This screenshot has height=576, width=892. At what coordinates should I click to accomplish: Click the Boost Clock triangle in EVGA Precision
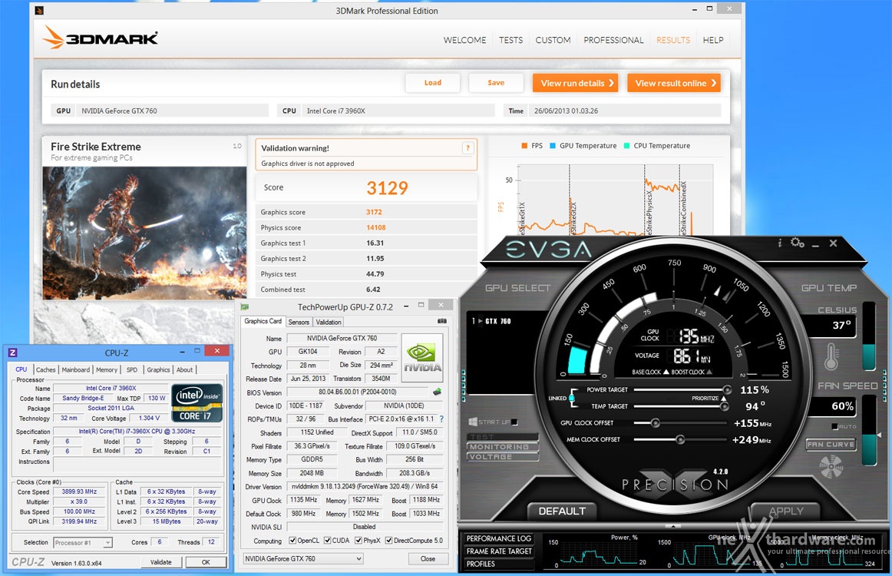[x=709, y=372]
